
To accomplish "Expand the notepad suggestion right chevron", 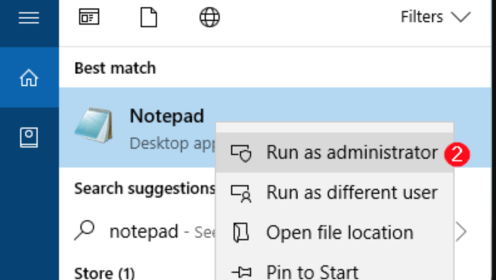I will (461, 232).
